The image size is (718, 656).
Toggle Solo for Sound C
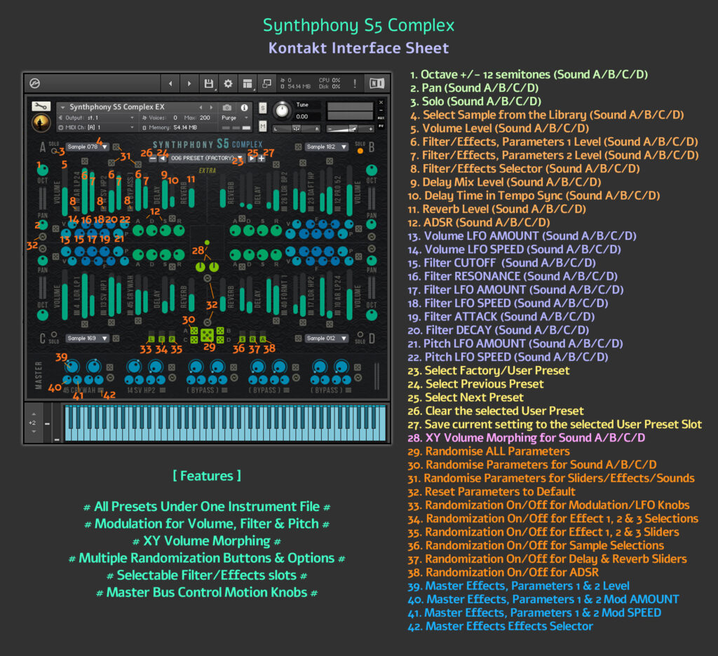coord(54,334)
